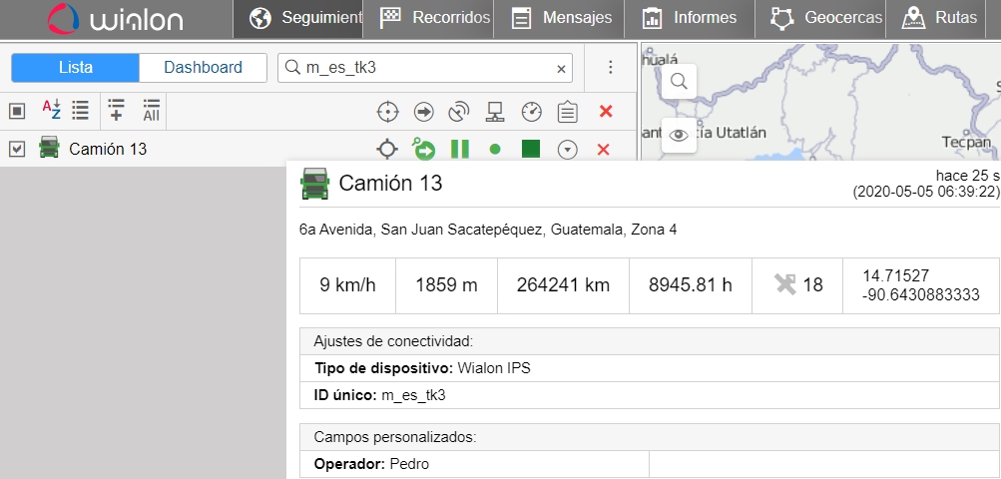Click the crosshair tracking icon for Camión 13
The image size is (1001, 479).
pyautogui.click(x=386, y=150)
